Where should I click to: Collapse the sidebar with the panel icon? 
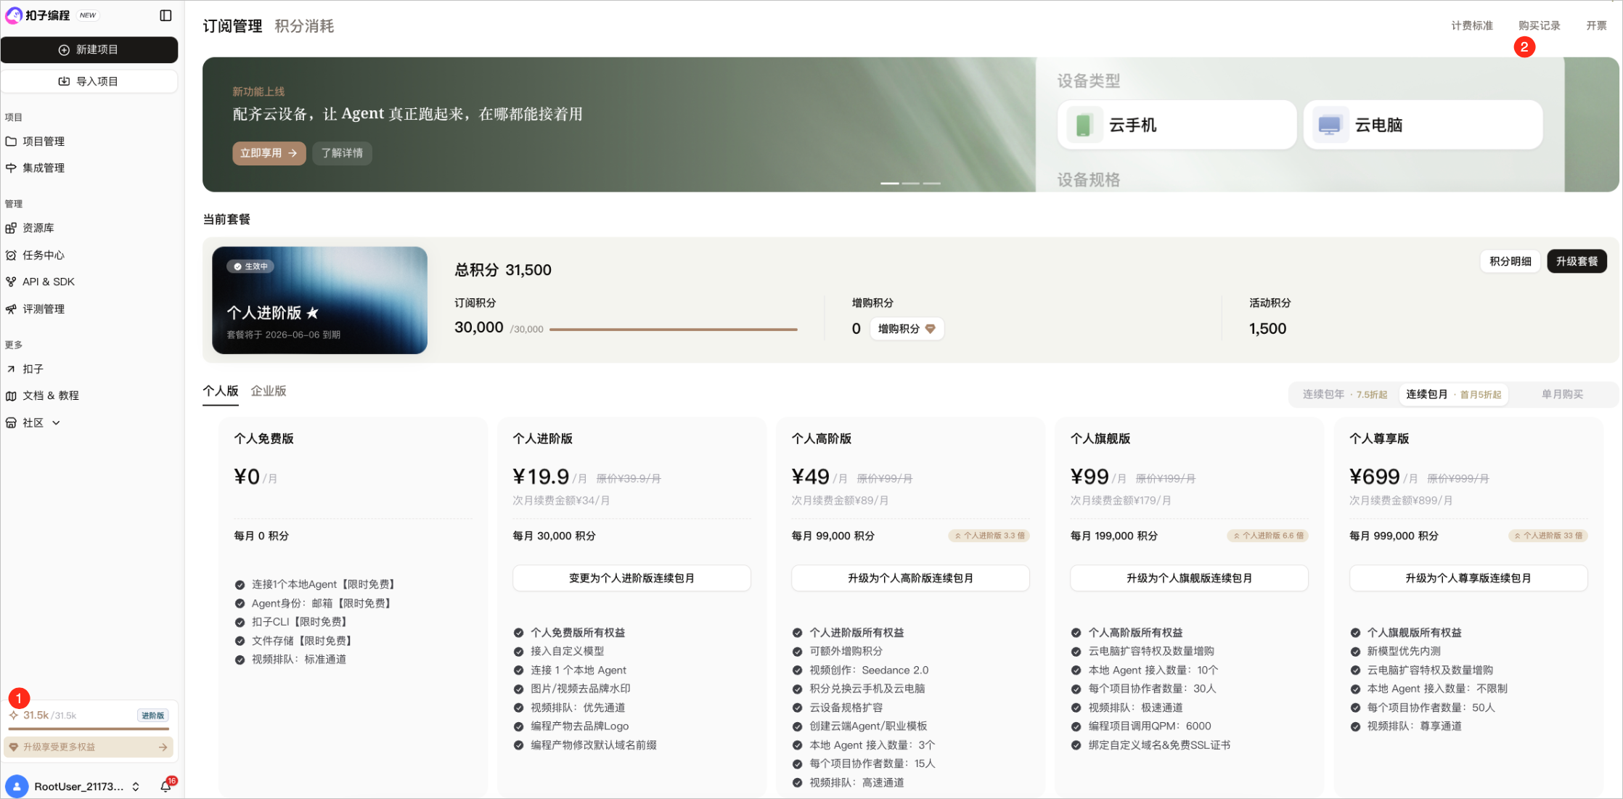165,15
